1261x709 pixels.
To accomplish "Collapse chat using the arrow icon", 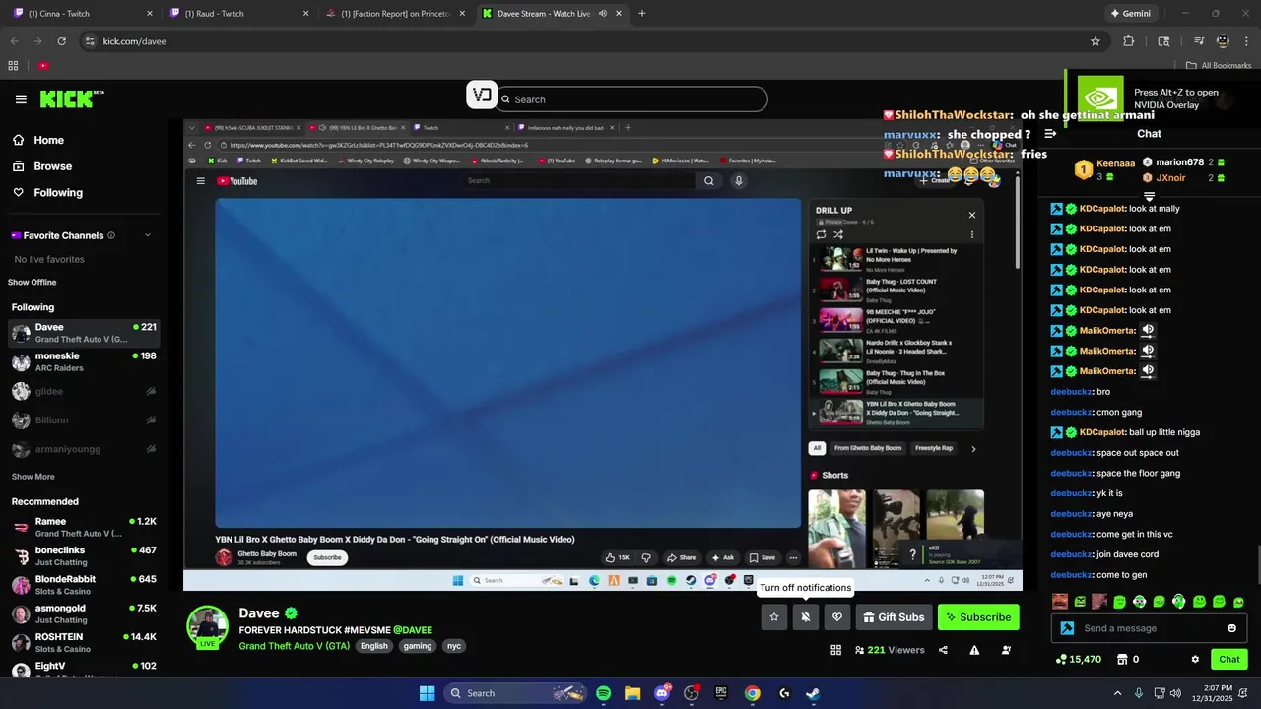I will click(1050, 134).
